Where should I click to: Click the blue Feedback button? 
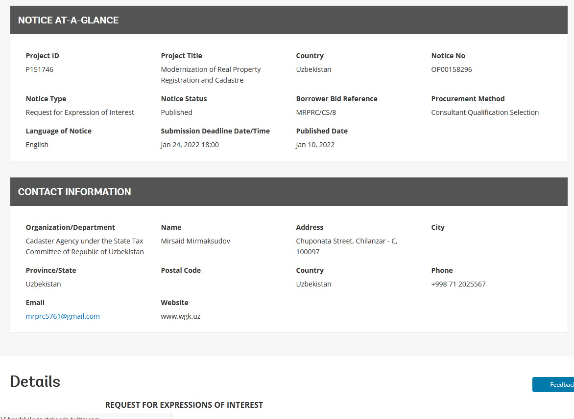coord(553,385)
